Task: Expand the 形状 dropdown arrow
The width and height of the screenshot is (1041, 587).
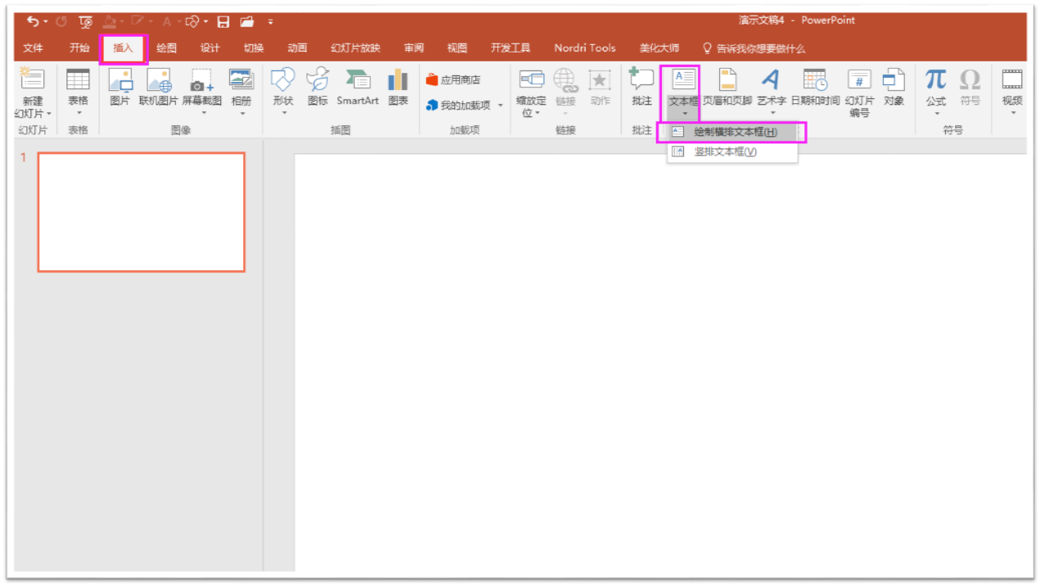Action: click(283, 114)
